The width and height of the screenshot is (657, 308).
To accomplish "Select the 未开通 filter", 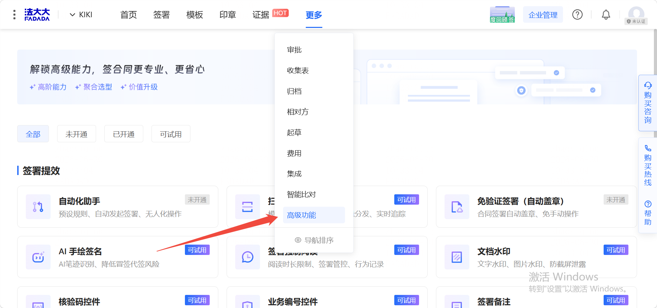I will pos(76,134).
